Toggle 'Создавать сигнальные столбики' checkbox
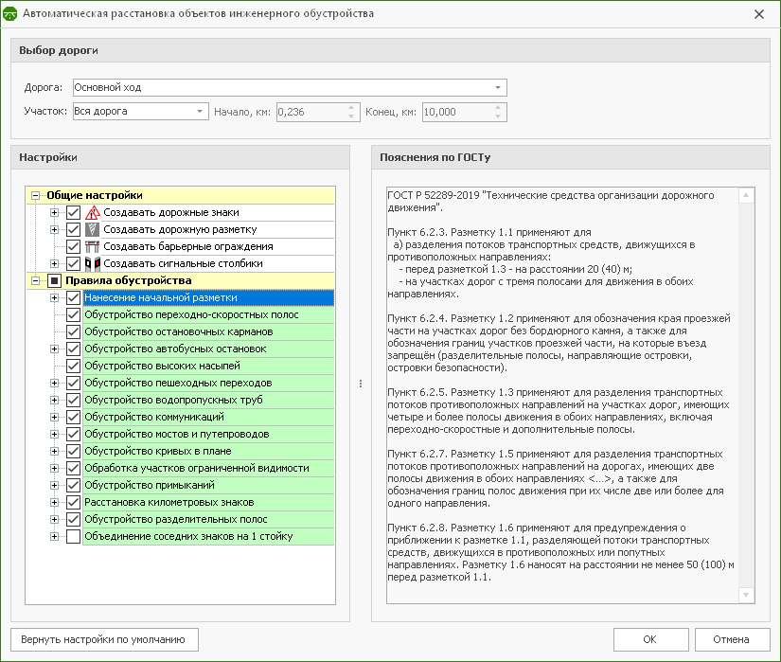 click(73, 263)
